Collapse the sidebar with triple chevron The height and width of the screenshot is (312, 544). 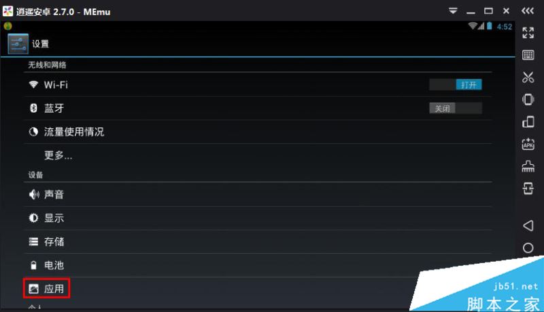tap(528, 11)
